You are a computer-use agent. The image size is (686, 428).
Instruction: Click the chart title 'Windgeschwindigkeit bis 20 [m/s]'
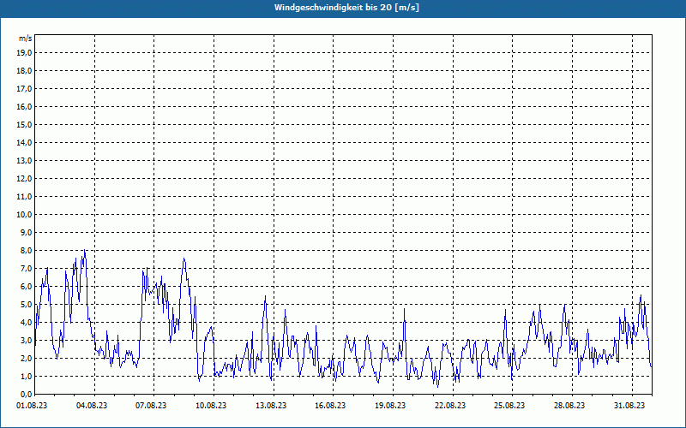pos(346,8)
